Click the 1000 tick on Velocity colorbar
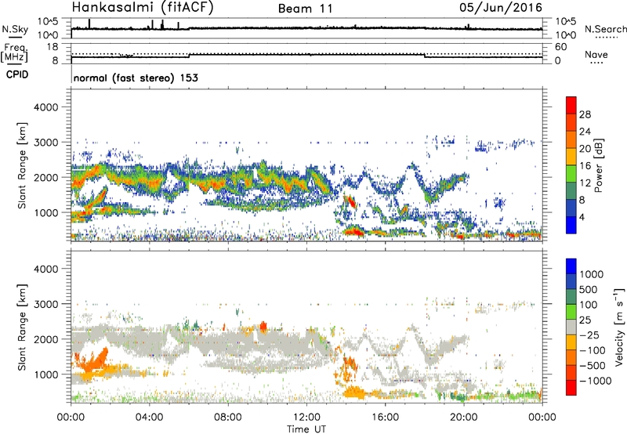 (592, 274)
